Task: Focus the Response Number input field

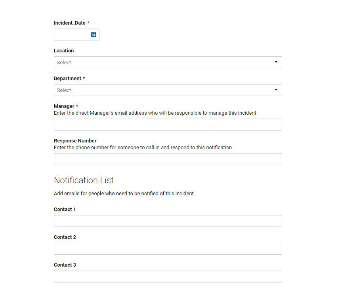Action: [168, 159]
